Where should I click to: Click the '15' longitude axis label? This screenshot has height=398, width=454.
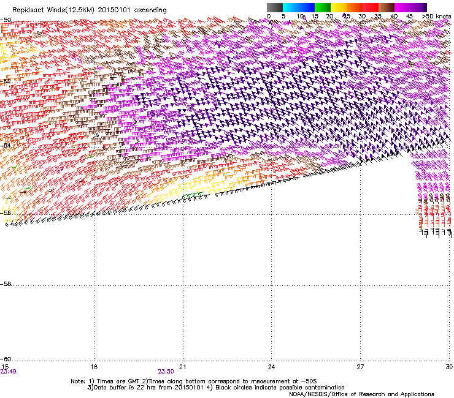click(5, 367)
